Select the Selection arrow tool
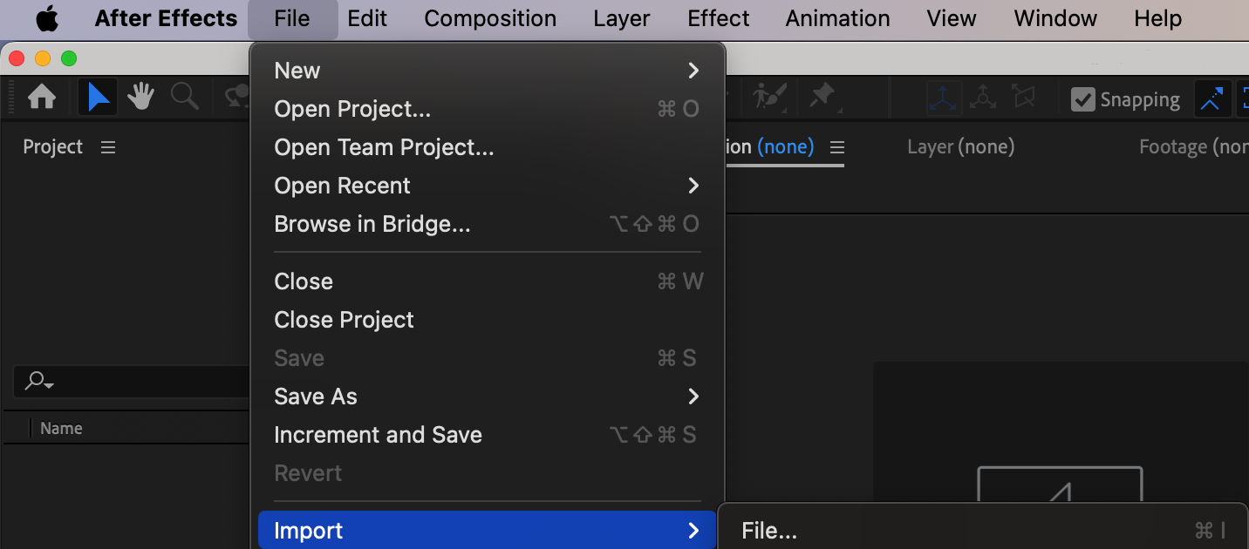 point(99,98)
